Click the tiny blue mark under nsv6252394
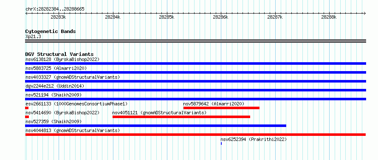 (x=221, y=143)
